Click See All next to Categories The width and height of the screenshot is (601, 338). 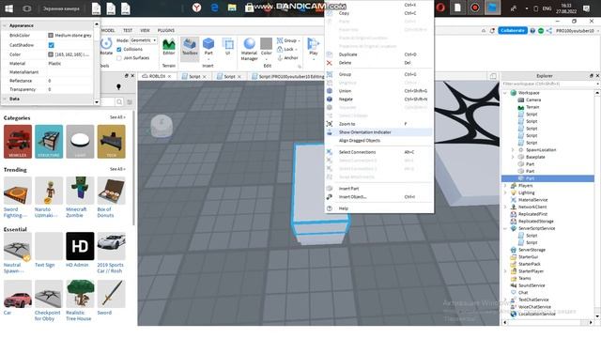click(117, 117)
